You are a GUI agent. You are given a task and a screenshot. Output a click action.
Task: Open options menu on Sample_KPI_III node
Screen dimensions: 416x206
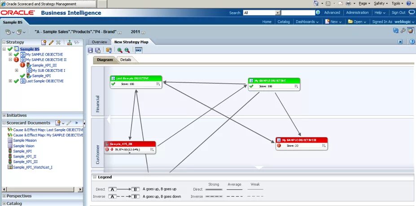coord(152,149)
